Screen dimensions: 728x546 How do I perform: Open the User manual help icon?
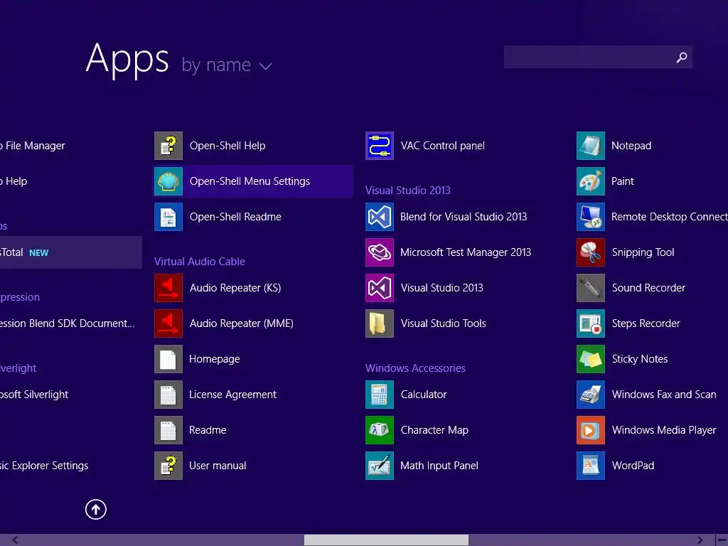pyautogui.click(x=168, y=466)
